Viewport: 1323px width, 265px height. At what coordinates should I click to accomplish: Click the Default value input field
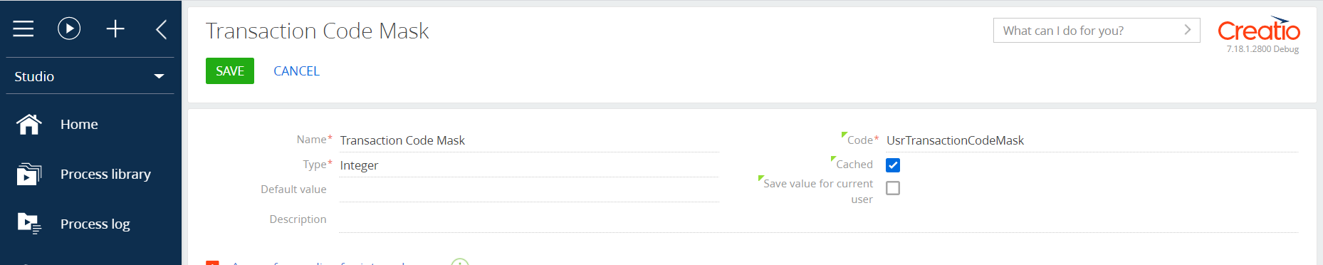529,190
